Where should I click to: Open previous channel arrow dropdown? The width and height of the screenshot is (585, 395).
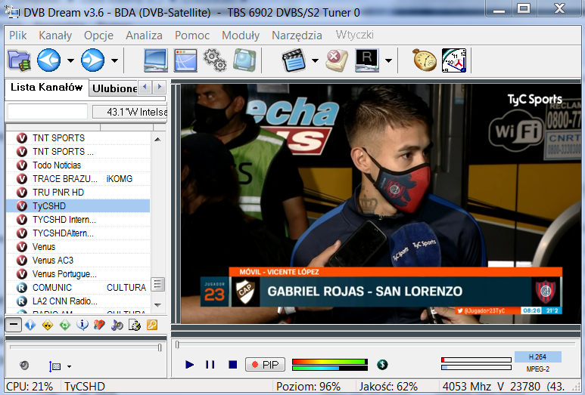pos(70,60)
